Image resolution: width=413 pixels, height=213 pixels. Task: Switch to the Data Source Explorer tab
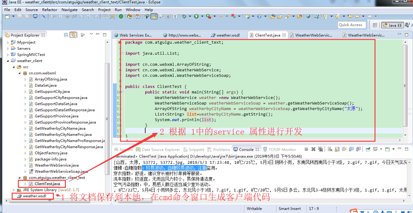tap(158, 149)
